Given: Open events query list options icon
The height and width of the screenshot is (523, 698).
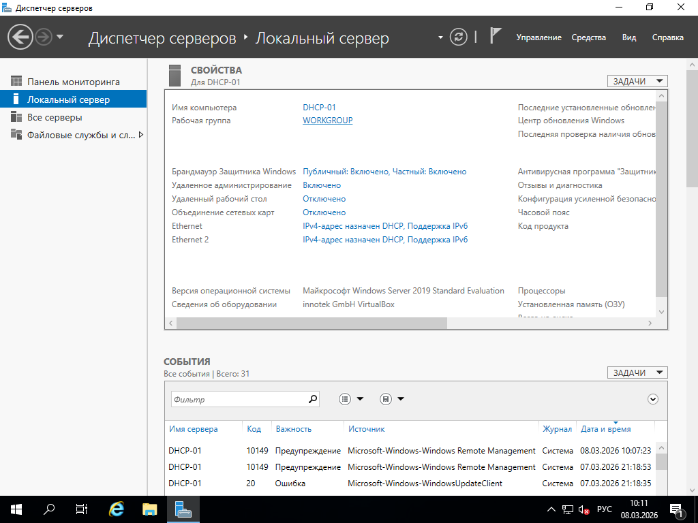Looking at the screenshot, I should 345,399.
